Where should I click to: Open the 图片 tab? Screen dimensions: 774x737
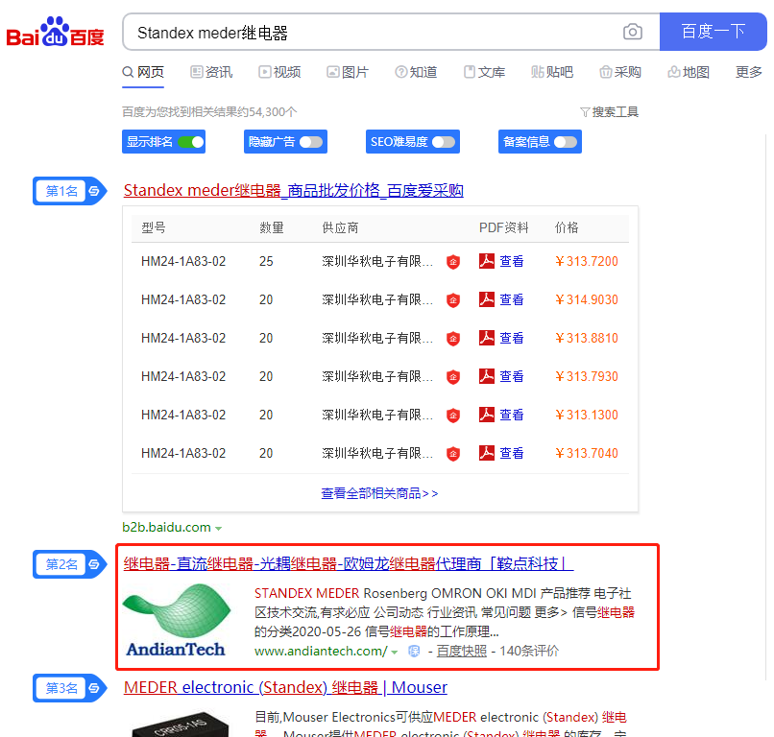(348, 72)
